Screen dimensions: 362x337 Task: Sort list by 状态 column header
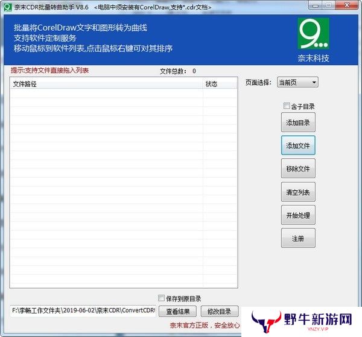pyautogui.click(x=220, y=84)
